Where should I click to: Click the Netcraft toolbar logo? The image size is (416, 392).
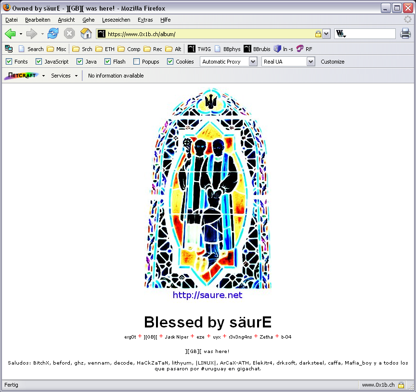pyautogui.click(x=22, y=76)
